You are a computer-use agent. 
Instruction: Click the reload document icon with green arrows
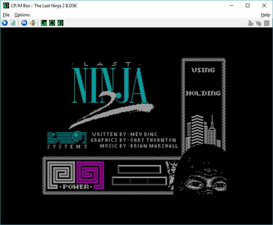[13, 23]
